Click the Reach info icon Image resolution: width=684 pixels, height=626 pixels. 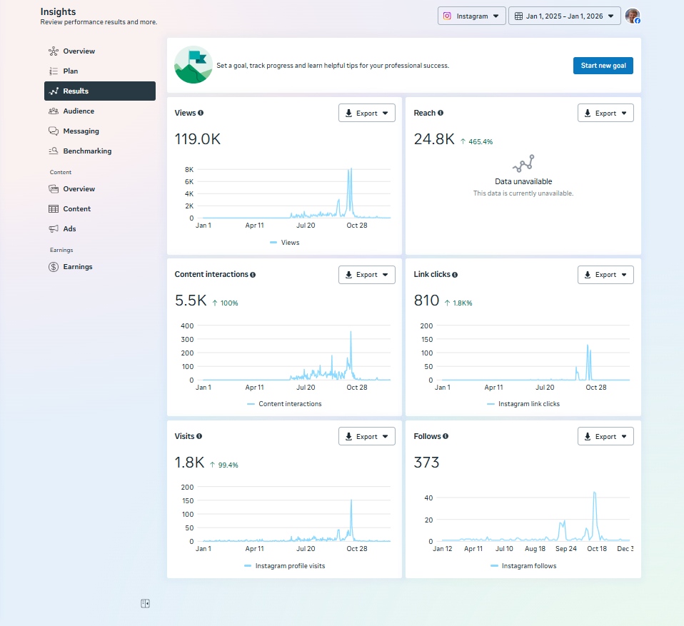441,113
